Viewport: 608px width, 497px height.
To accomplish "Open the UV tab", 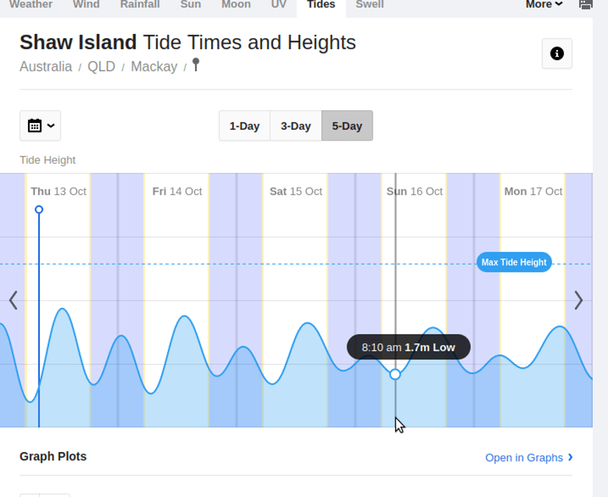I will coord(278,5).
